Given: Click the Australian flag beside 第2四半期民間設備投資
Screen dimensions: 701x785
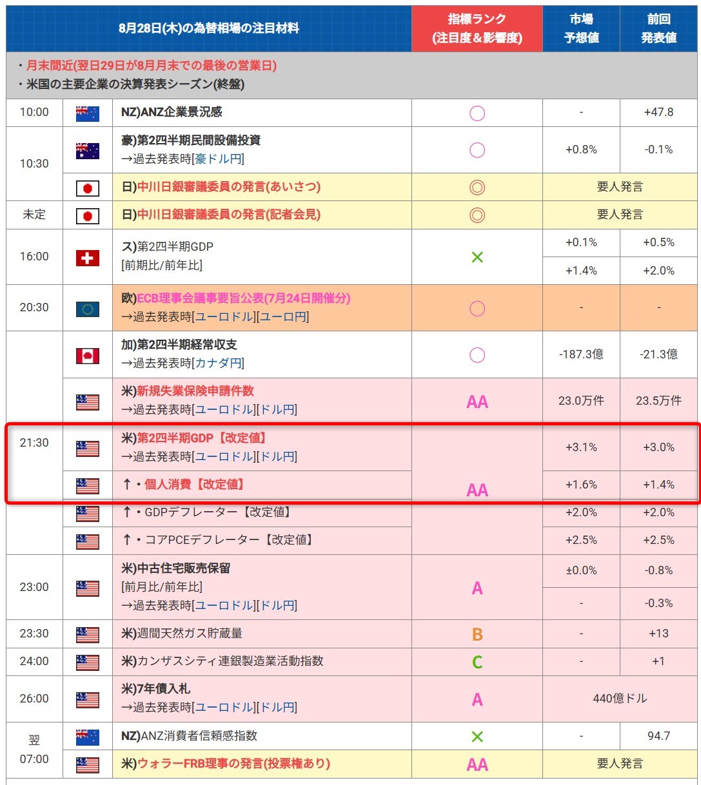Looking at the screenshot, I should [x=88, y=151].
